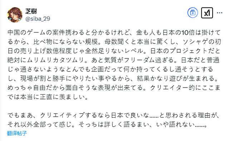Click the line starting with じゃ通さないような
The image size is (229, 141).
coord(110,69)
